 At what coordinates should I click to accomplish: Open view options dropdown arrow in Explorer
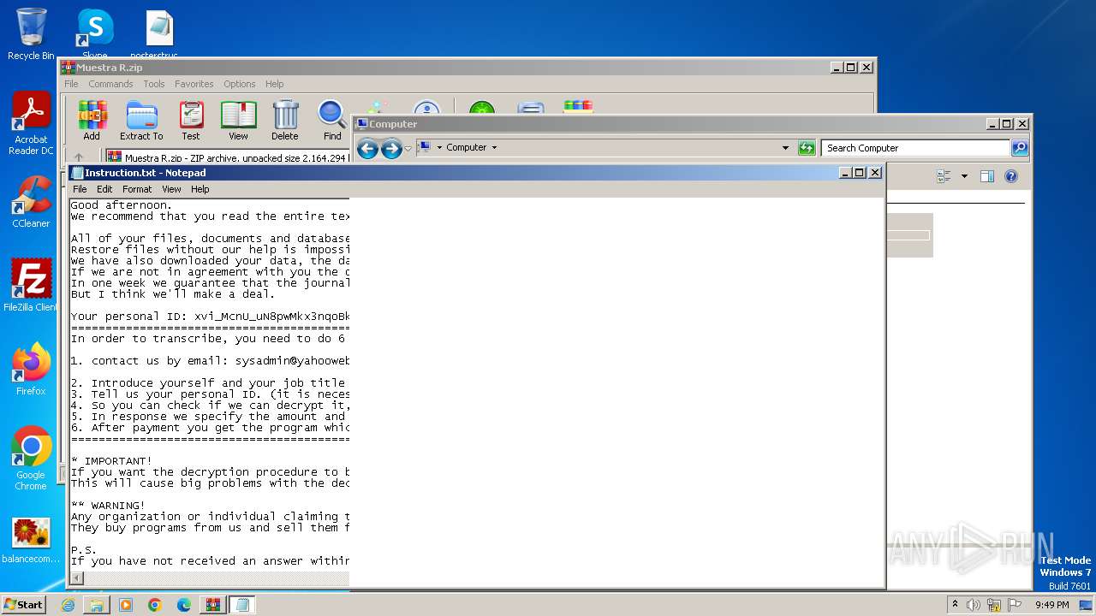tap(964, 176)
